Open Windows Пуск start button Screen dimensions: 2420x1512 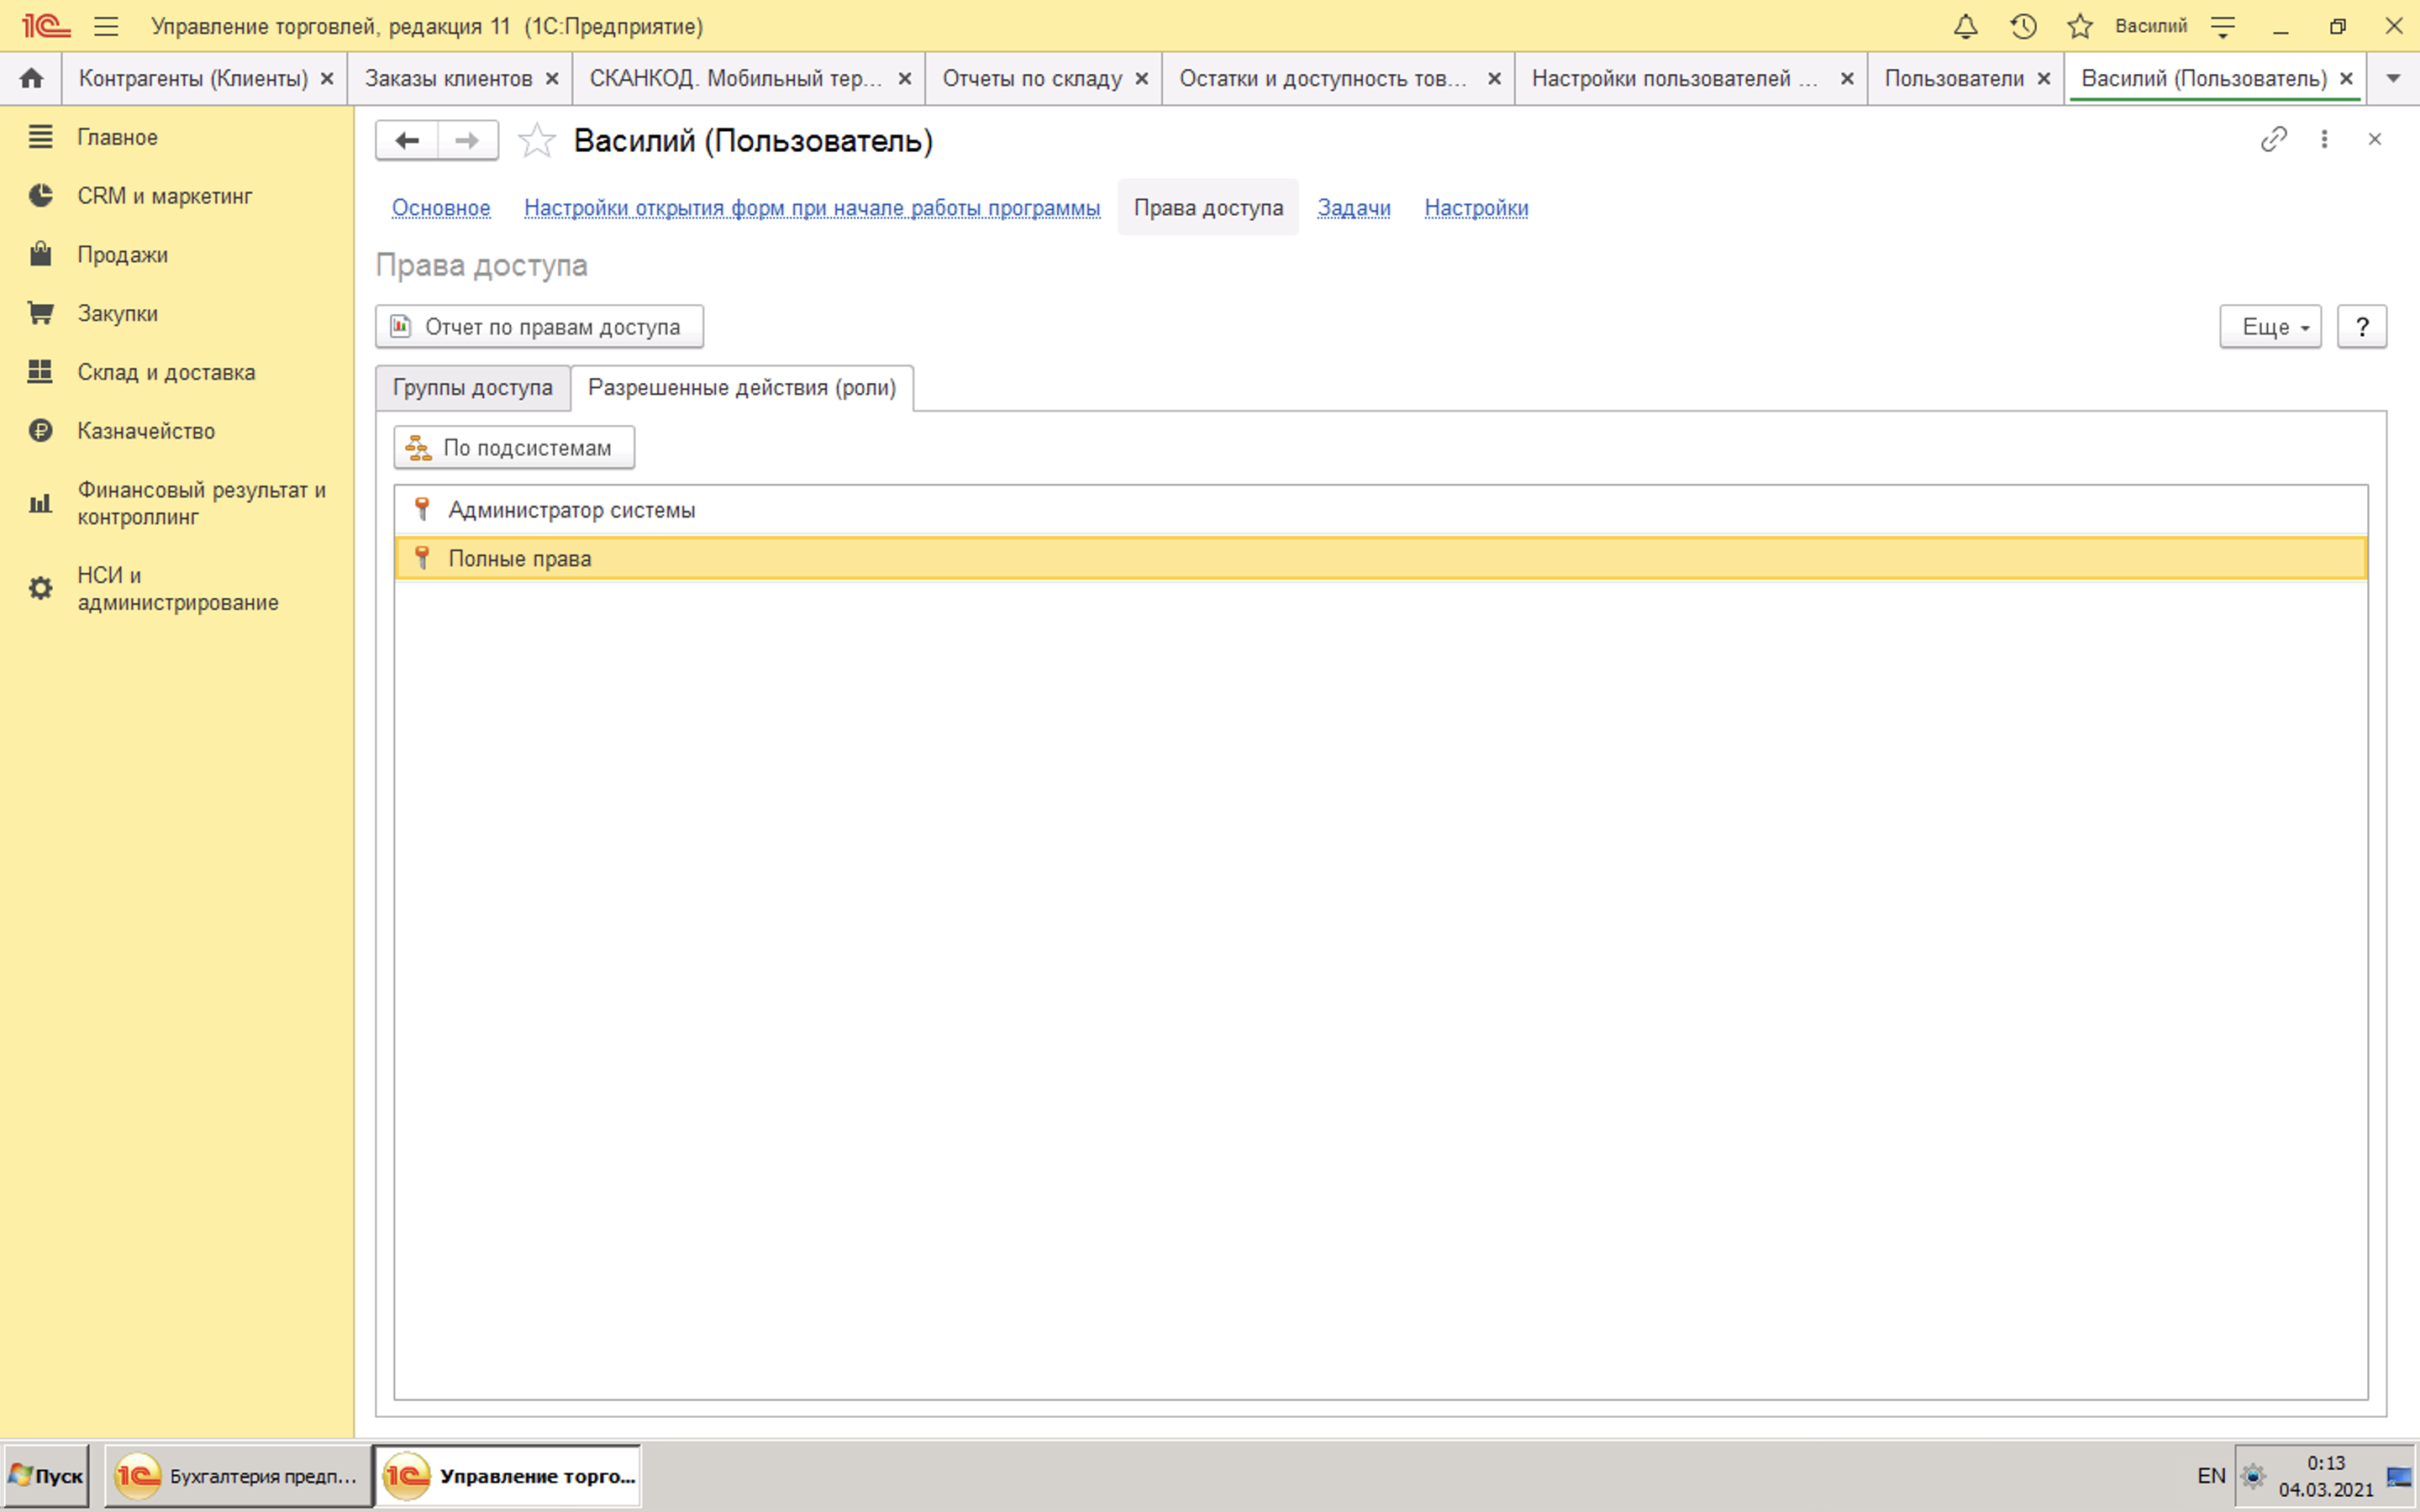46,1476
